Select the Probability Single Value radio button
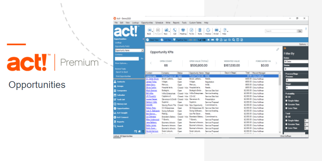The width and height of the screenshot is (322, 161). pos(286,100)
